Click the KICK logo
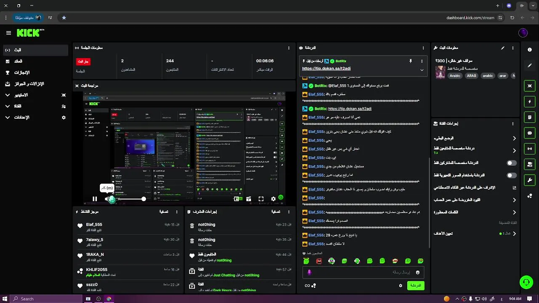The height and width of the screenshot is (303, 539). coord(30,33)
